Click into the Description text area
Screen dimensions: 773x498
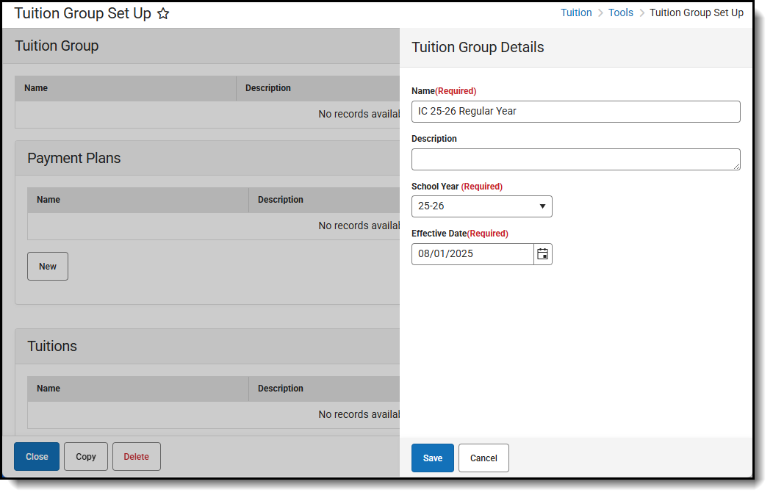pyautogui.click(x=576, y=159)
